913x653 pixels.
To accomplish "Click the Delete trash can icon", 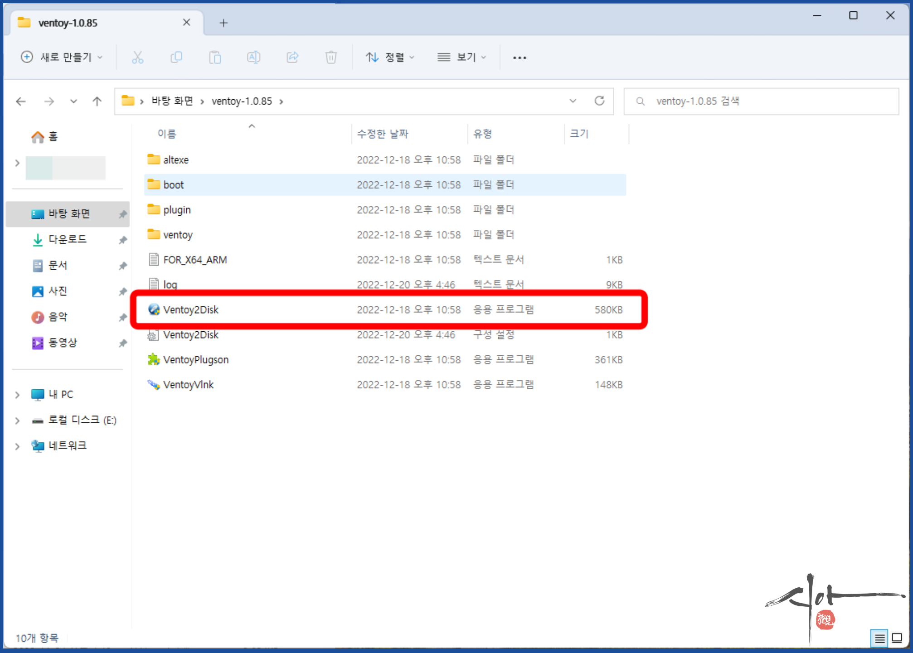I will tap(331, 57).
